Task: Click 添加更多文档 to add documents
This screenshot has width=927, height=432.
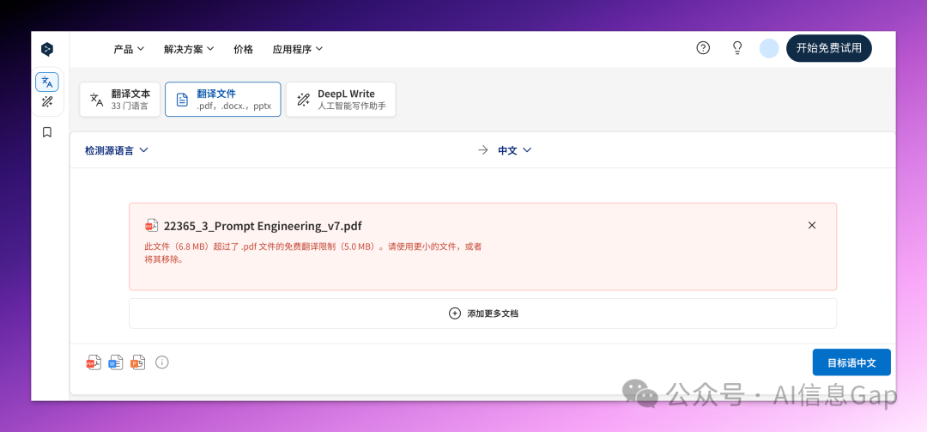Action: point(483,313)
